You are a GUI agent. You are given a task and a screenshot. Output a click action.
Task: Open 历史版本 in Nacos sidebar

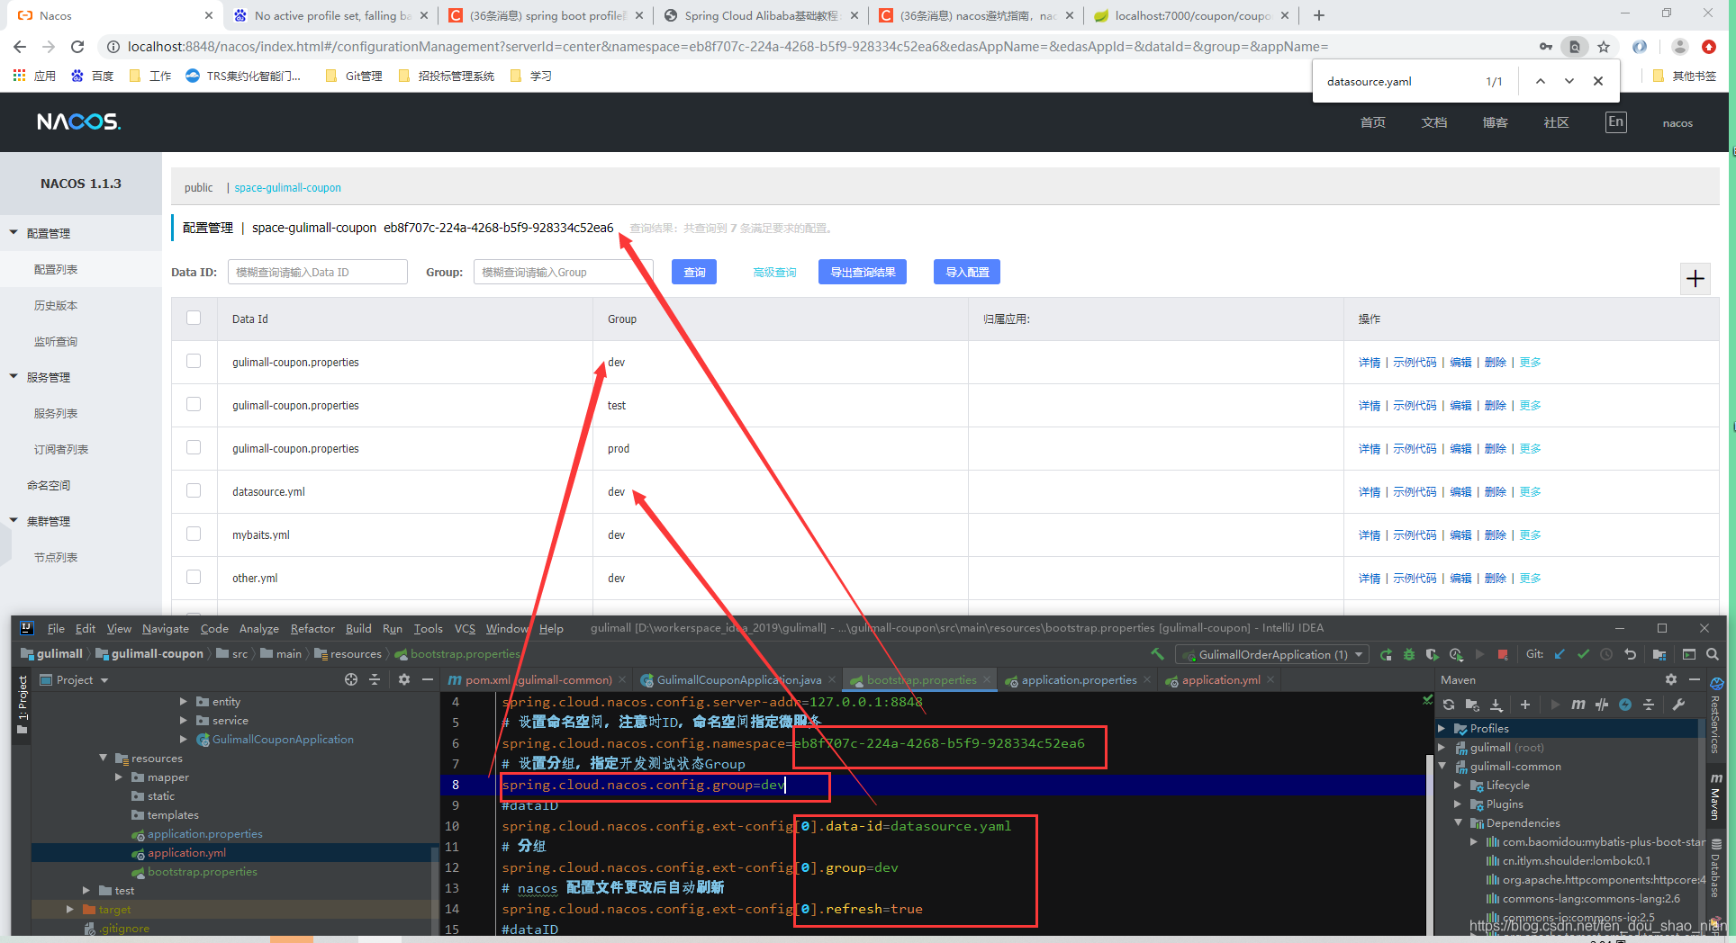tap(56, 305)
